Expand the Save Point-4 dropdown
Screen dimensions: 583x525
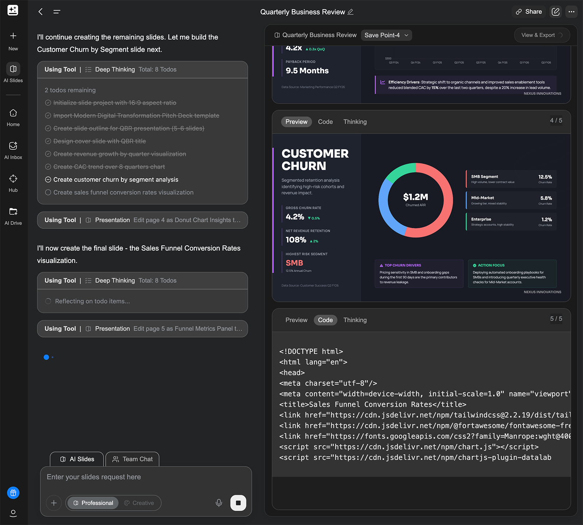click(x=386, y=35)
